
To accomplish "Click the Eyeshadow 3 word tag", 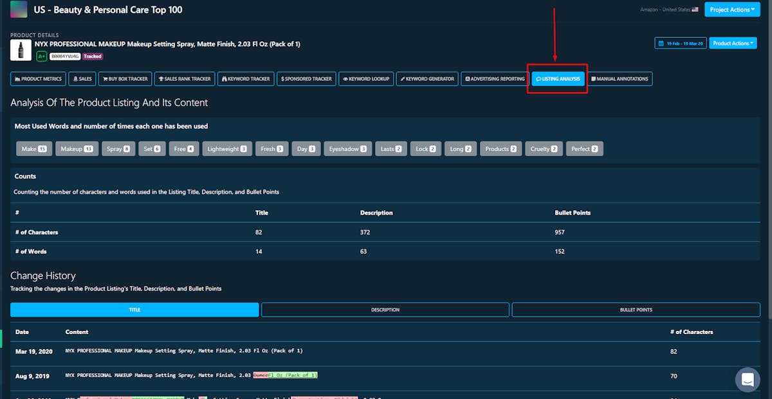I will point(348,149).
